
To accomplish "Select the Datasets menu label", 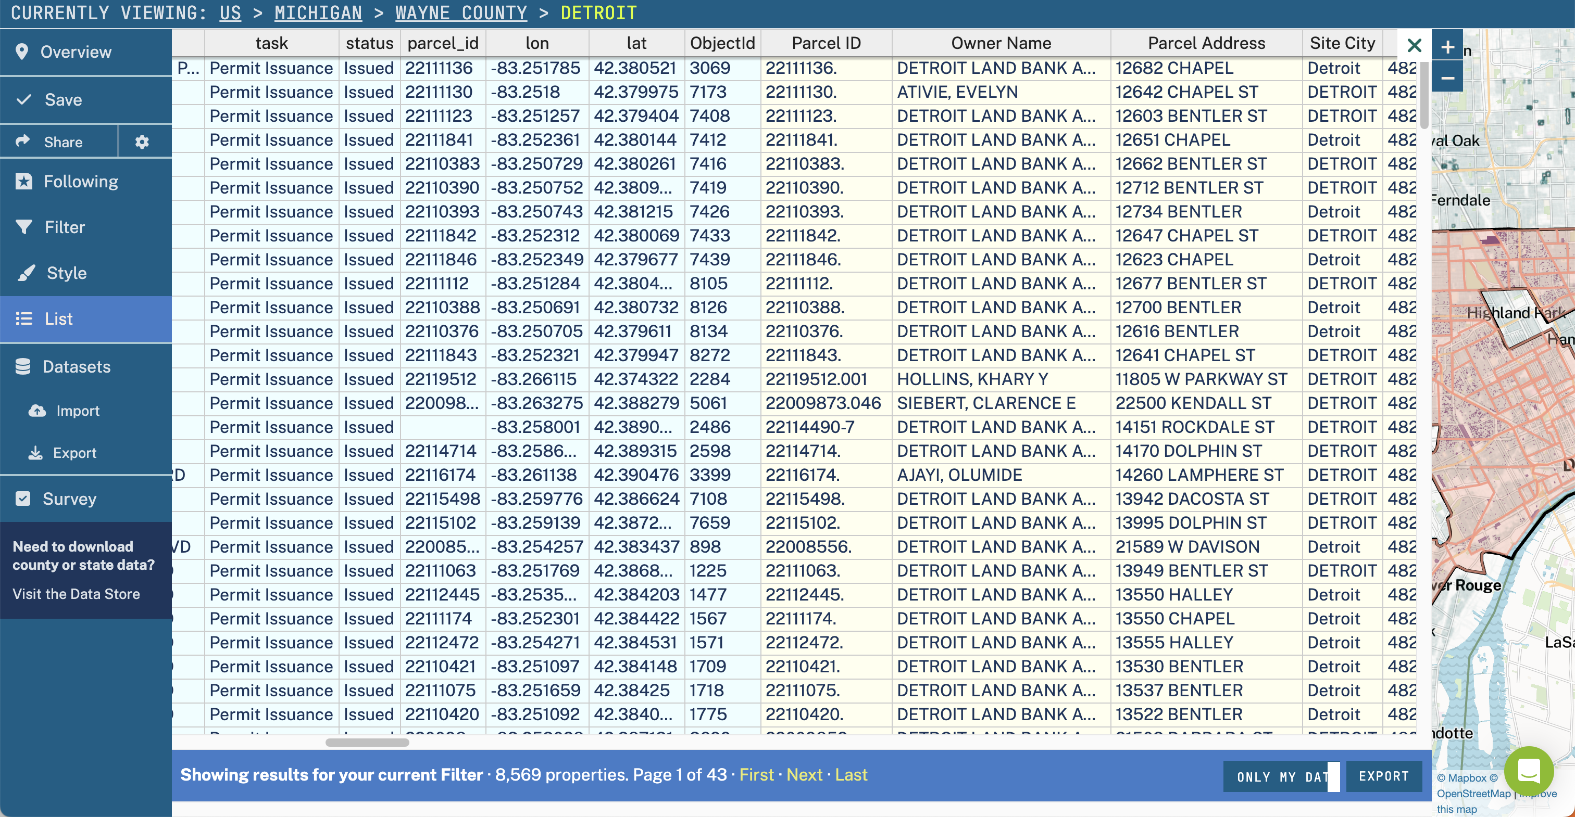I will (x=77, y=367).
